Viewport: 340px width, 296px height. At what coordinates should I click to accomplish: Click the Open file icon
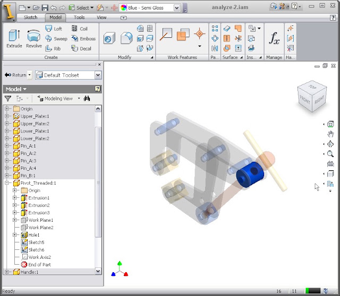pos(36,8)
